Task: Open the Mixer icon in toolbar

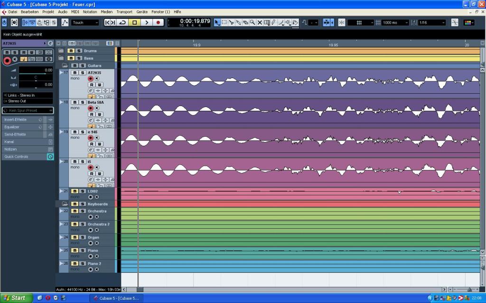Action: 54,23
